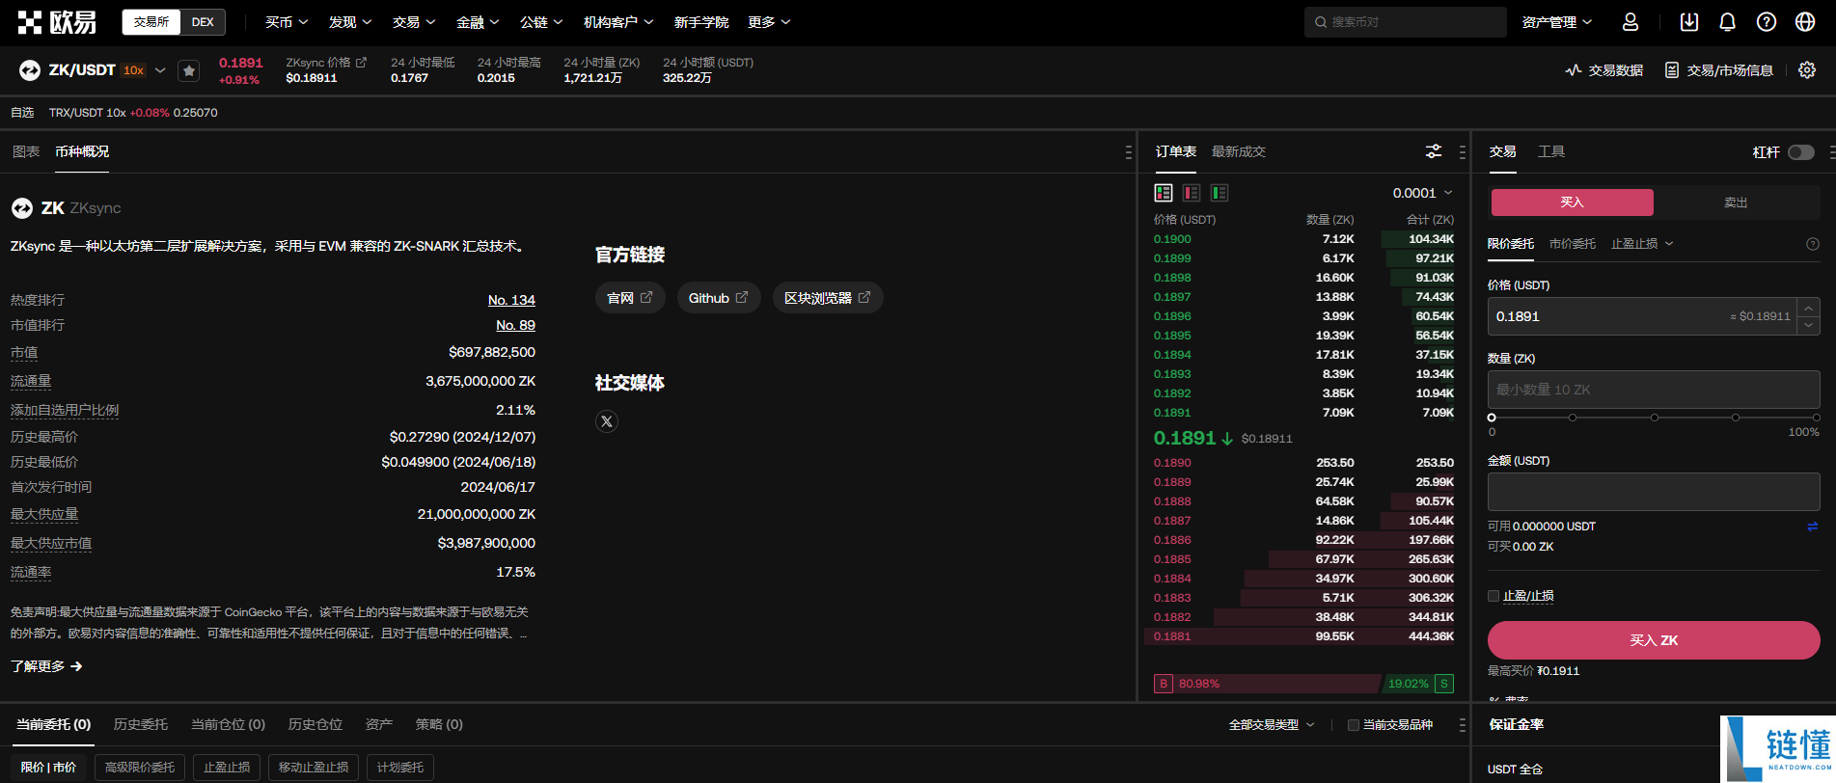Expand the 机构客户 menu
The height and width of the screenshot is (783, 1836).
coord(618,22)
